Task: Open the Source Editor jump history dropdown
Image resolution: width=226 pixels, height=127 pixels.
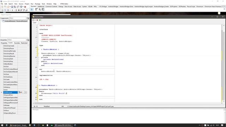Action: click(35, 20)
